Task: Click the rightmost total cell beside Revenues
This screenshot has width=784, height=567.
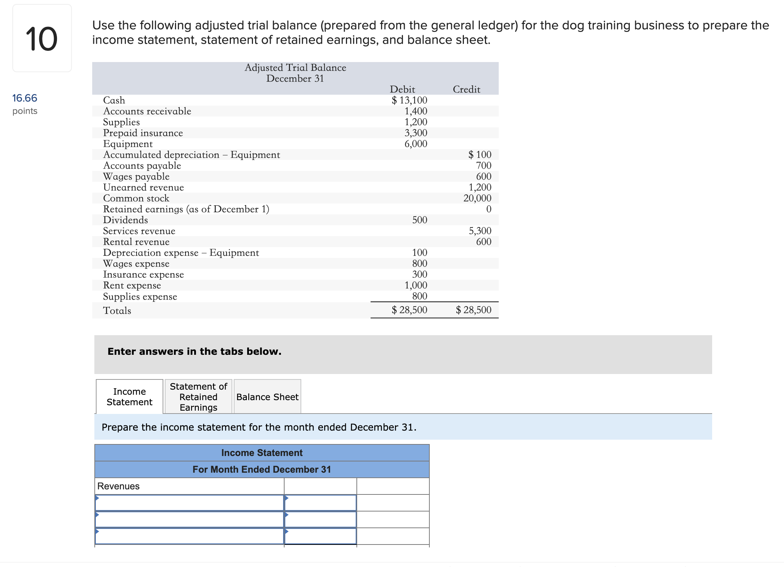Action: pyautogui.click(x=393, y=486)
